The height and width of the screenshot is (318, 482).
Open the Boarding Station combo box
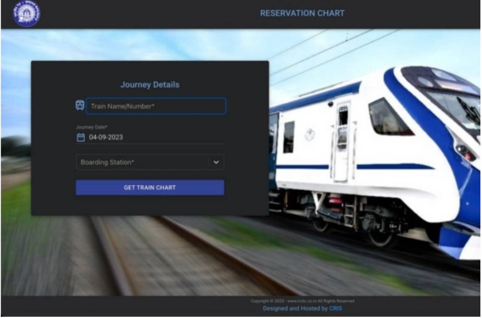pos(142,163)
